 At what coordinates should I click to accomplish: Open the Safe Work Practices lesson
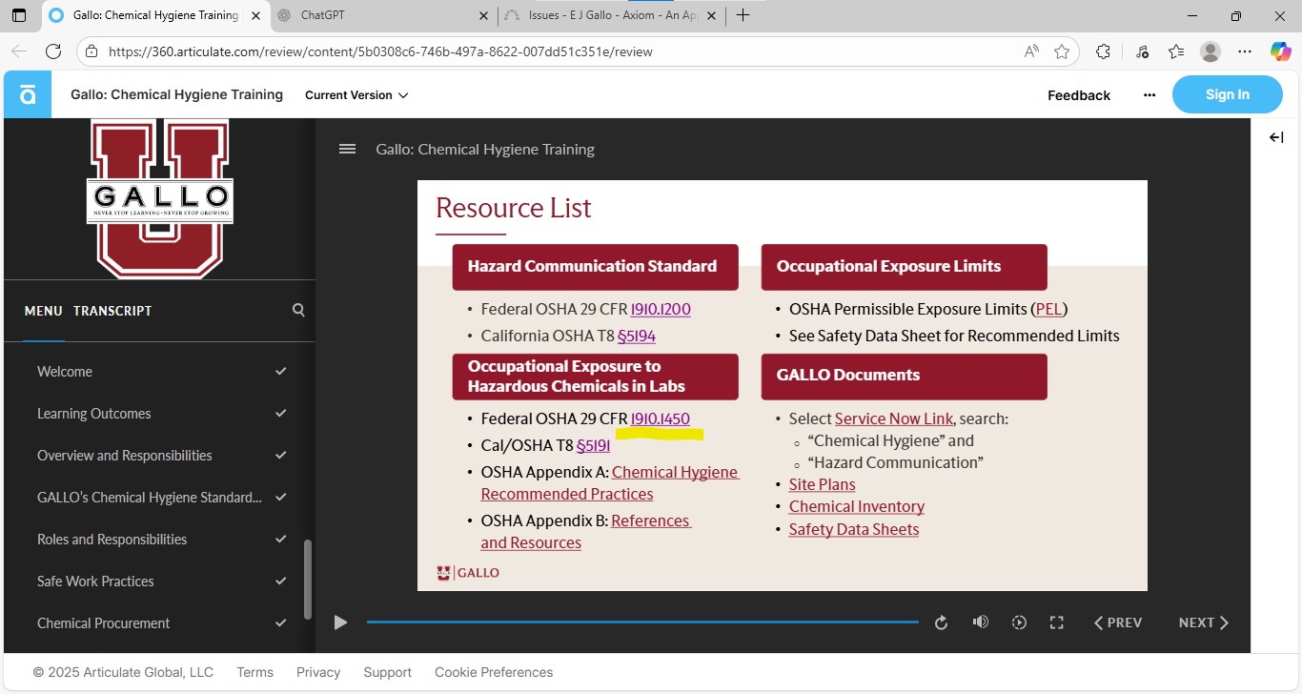[95, 582]
